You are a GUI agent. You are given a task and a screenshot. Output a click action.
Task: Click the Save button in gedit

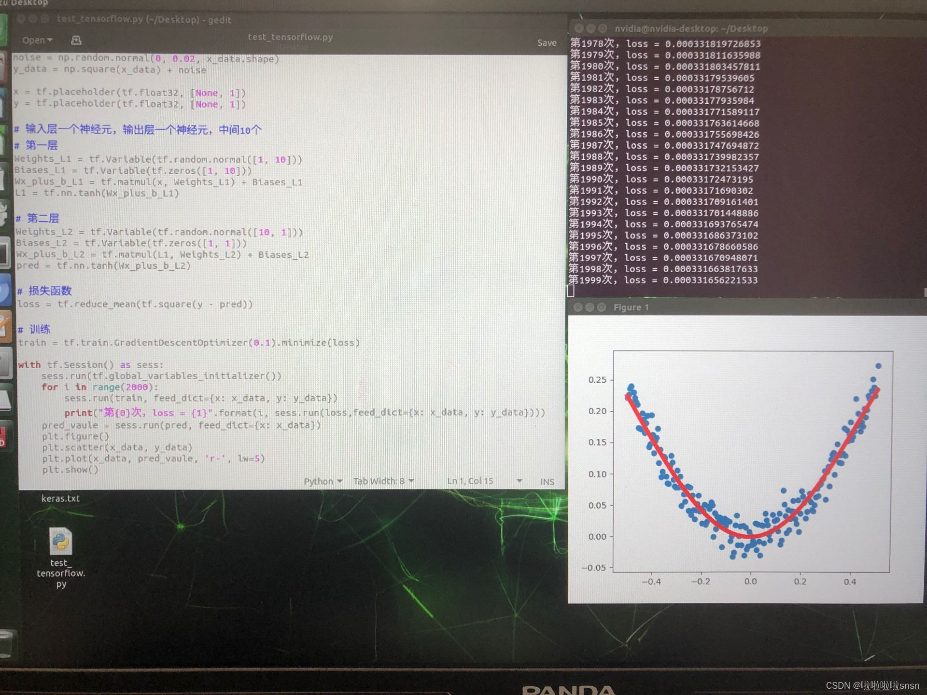pos(547,43)
